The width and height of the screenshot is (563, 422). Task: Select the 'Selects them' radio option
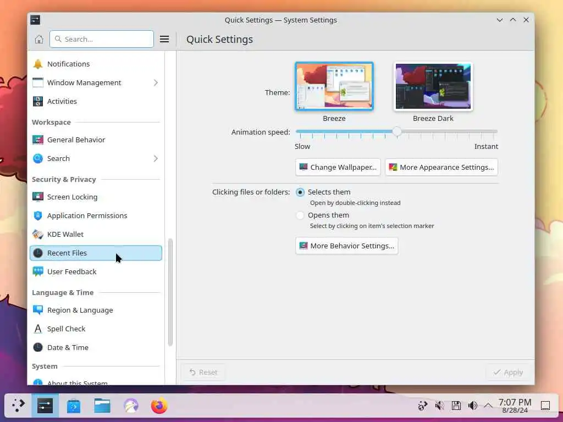[x=300, y=192]
